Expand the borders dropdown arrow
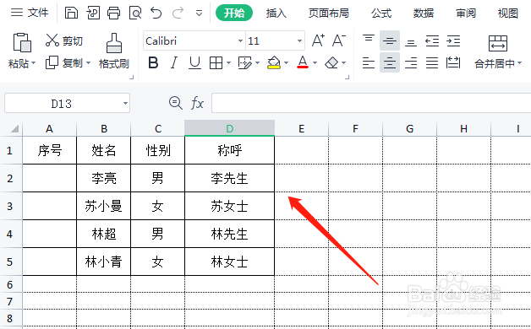 [x=229, y=62]
